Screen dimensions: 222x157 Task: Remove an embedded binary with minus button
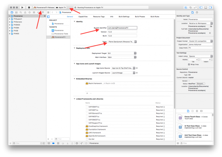[91, 93]
